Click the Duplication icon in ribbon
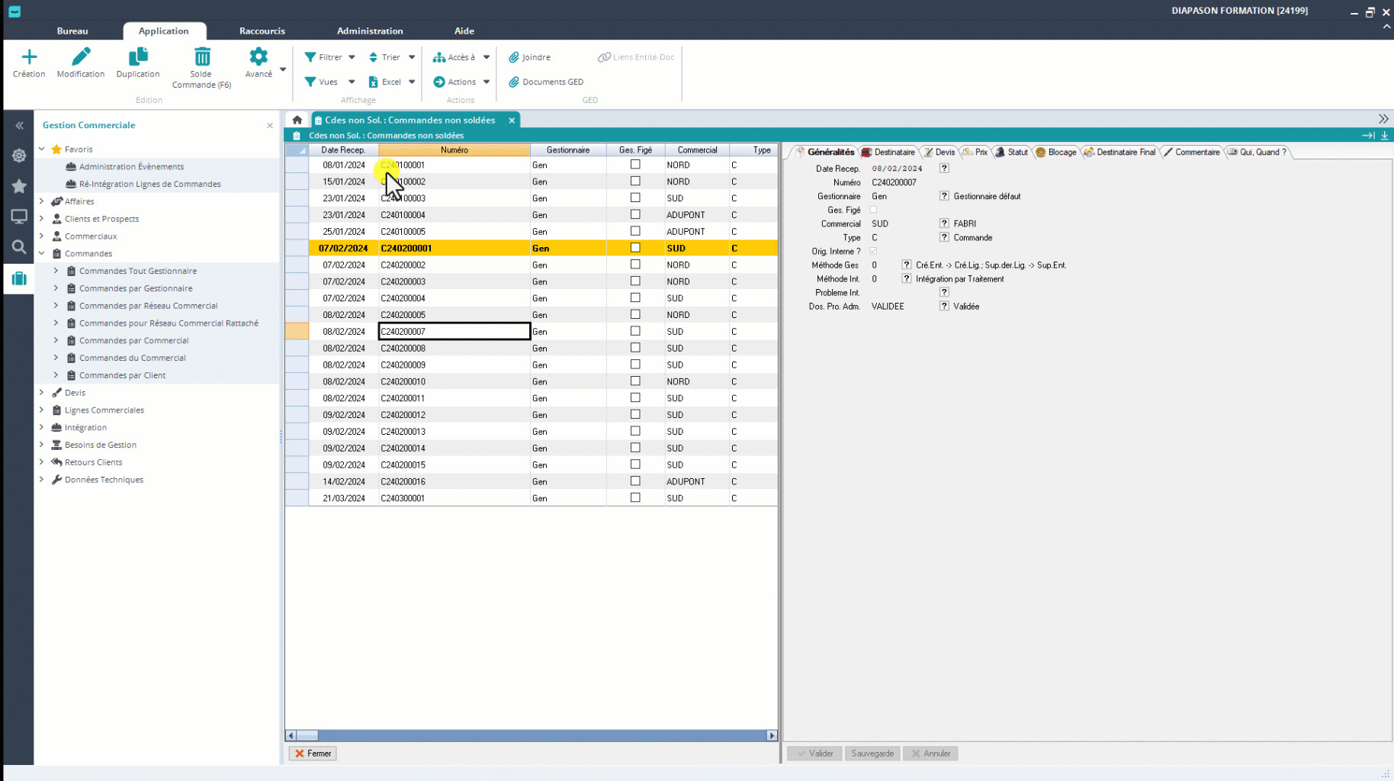1394x781 pixels. [x=138, y=57]
